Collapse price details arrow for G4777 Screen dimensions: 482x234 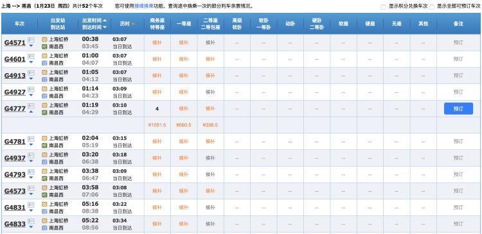[x=31, y=112]
